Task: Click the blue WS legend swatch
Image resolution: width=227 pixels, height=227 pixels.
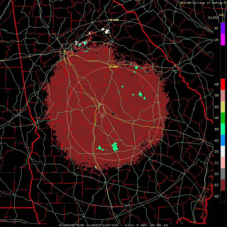Action: coord(223,140)
